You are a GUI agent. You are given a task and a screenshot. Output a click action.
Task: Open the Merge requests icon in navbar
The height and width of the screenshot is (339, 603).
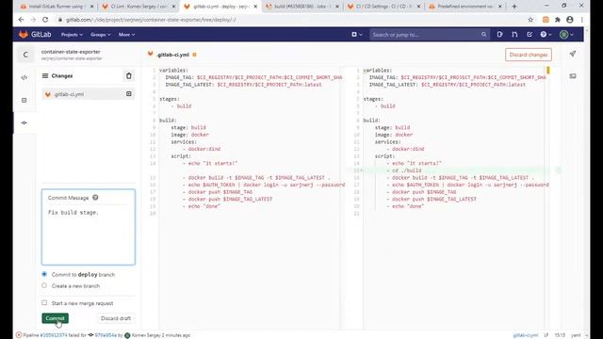point(514,35)
